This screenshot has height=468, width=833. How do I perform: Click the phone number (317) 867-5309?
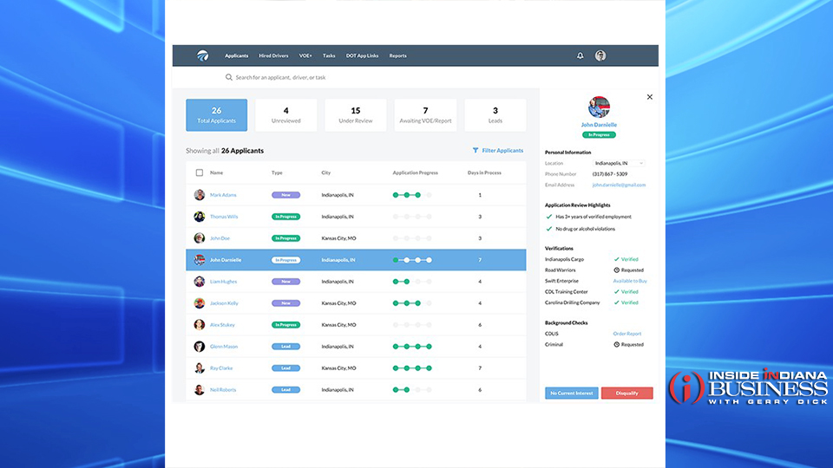pos(610,174)
